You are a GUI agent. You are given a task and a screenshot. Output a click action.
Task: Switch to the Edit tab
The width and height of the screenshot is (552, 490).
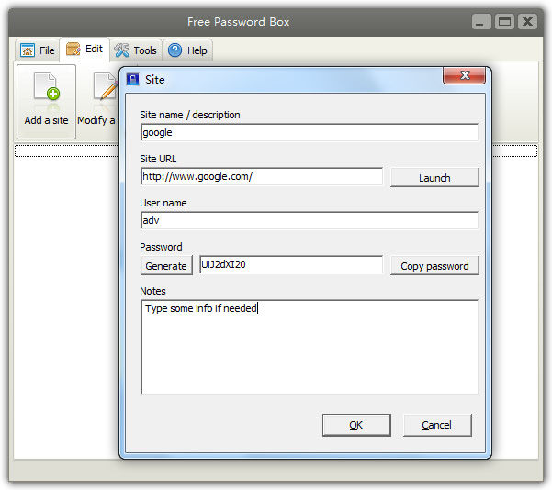tap(84, 50)
